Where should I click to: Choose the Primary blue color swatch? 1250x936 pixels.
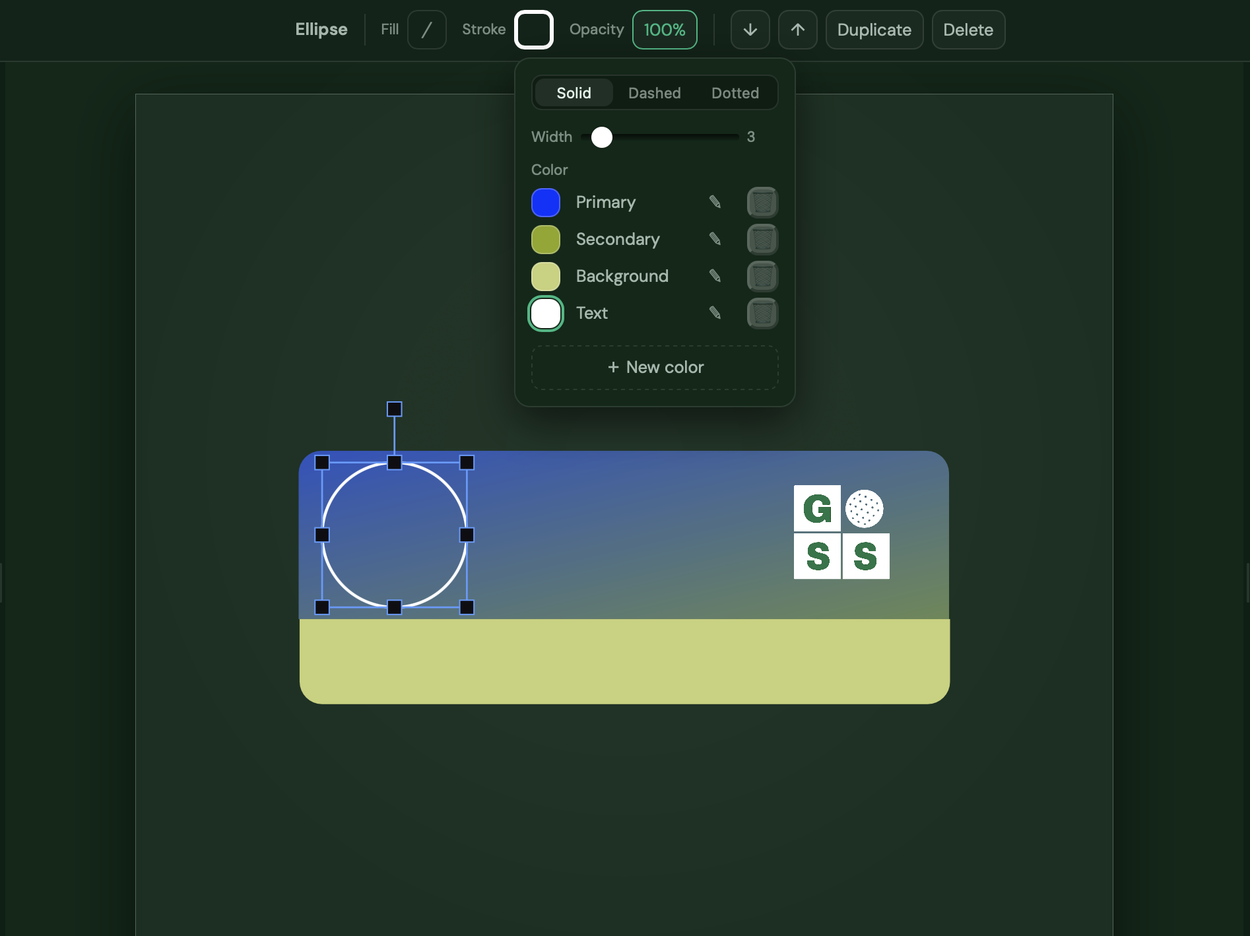546,202
